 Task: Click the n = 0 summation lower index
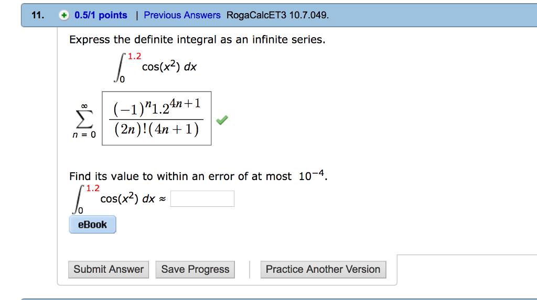click(83, 134)
